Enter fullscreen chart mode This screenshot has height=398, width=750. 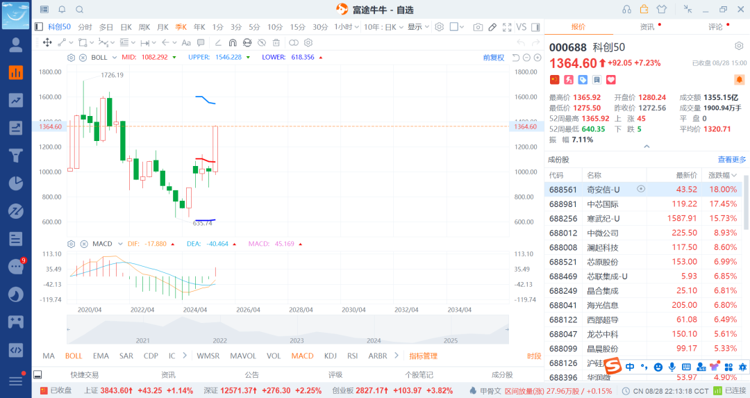(507, 27)
